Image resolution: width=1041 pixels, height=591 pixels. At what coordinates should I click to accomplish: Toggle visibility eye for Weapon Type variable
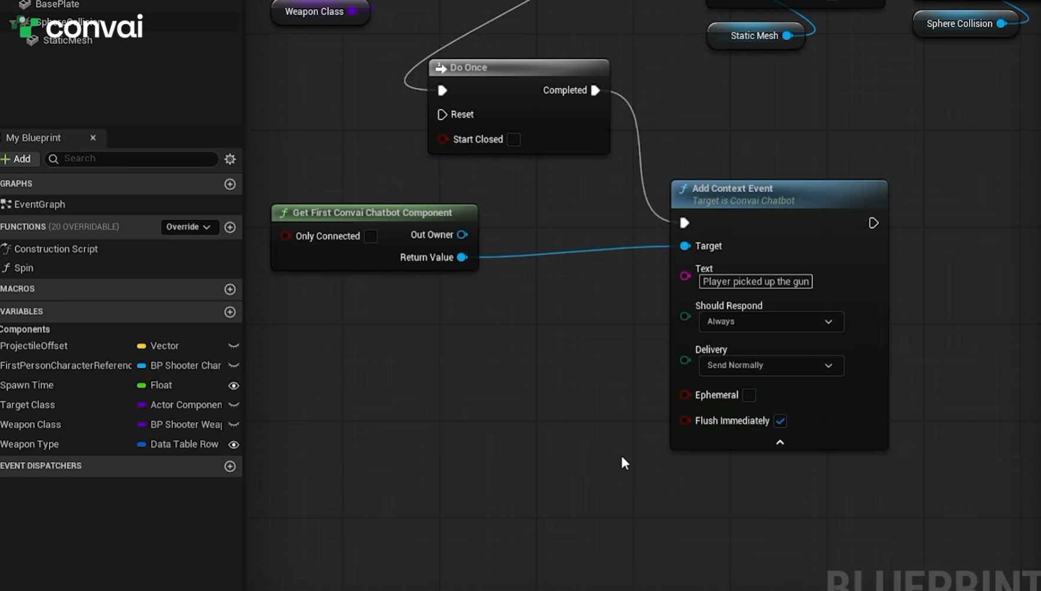(x=234, y=445)
